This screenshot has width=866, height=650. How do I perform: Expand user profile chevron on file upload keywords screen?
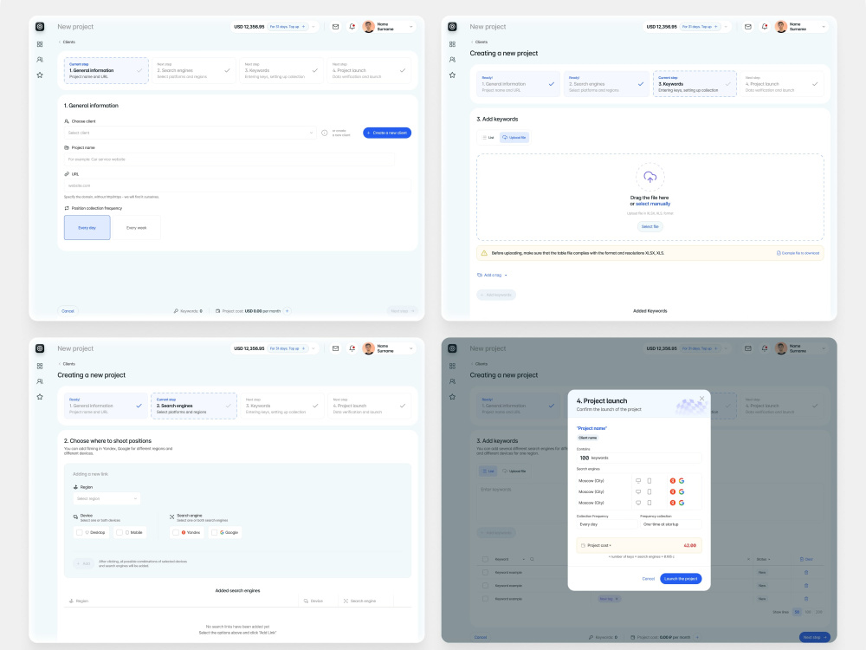coord(824,27)
